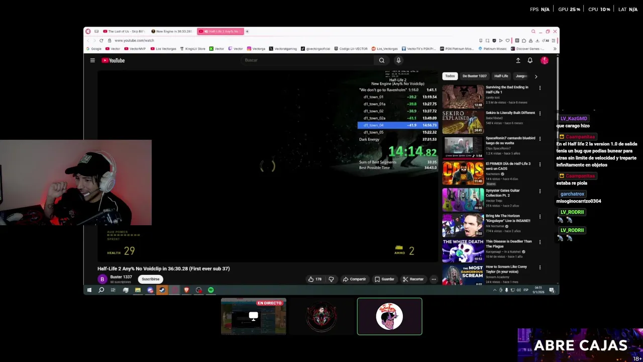Image resolution: width=643 pixels, height=362 pixels.
Task: Show more filter chips with right arrow
Action: [535, 76]
